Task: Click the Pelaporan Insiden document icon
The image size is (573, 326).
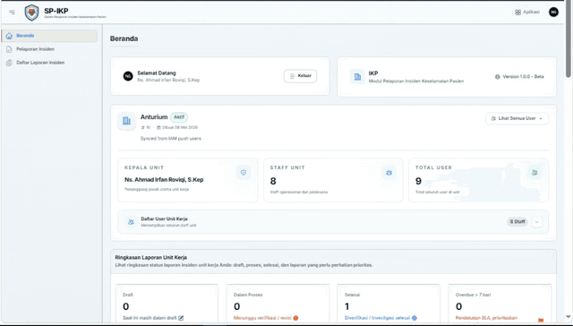Action: point(9,49)
